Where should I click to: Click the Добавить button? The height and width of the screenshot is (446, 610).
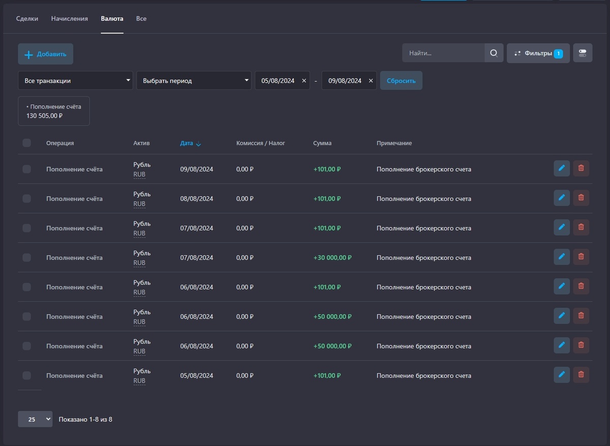click(46, 54)
